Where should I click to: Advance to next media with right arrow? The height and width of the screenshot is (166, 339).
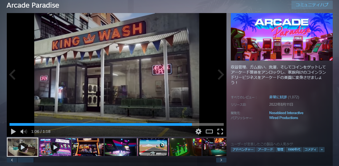[221, 75]
